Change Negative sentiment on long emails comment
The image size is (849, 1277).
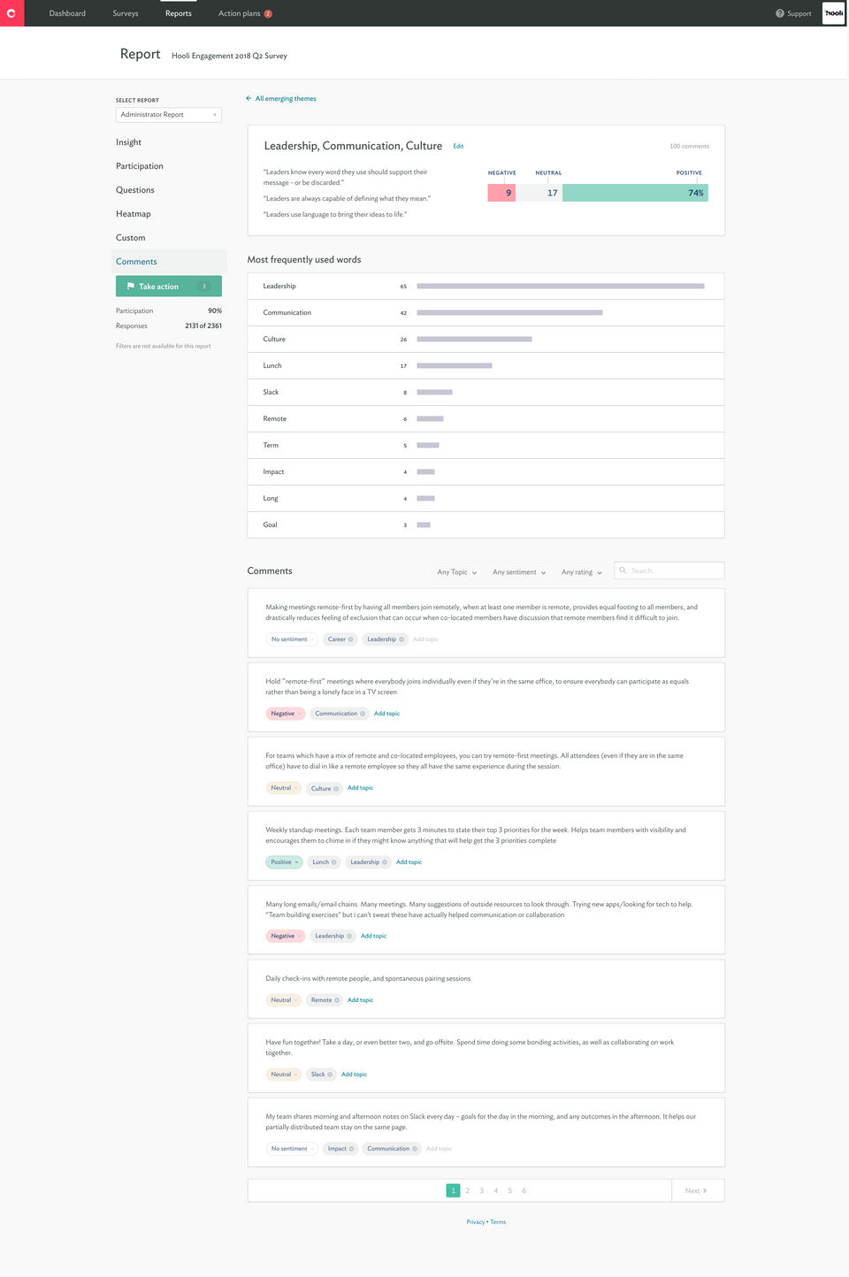click(285, 936)
